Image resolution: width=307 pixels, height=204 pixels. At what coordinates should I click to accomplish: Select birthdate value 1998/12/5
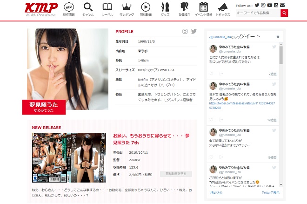[x=146, y=41]
